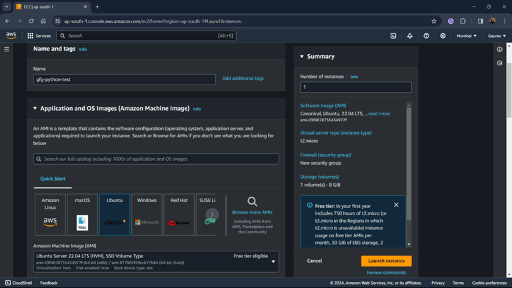This screenshot has height=288, width=512.
Task: Click the Number of instances field
Action: pos(356,87)
